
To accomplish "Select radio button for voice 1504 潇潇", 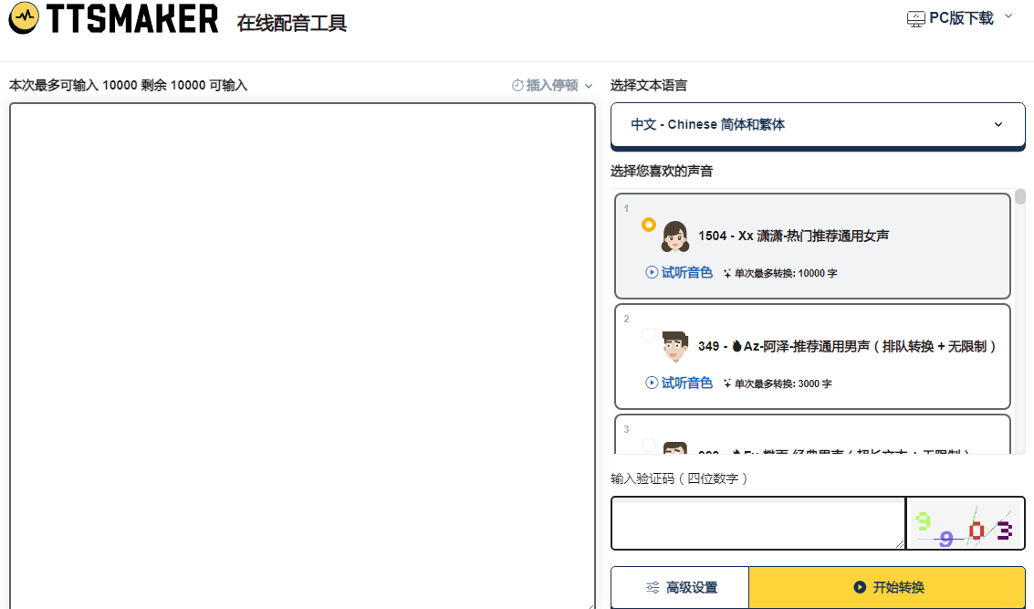I will [648, 224].
